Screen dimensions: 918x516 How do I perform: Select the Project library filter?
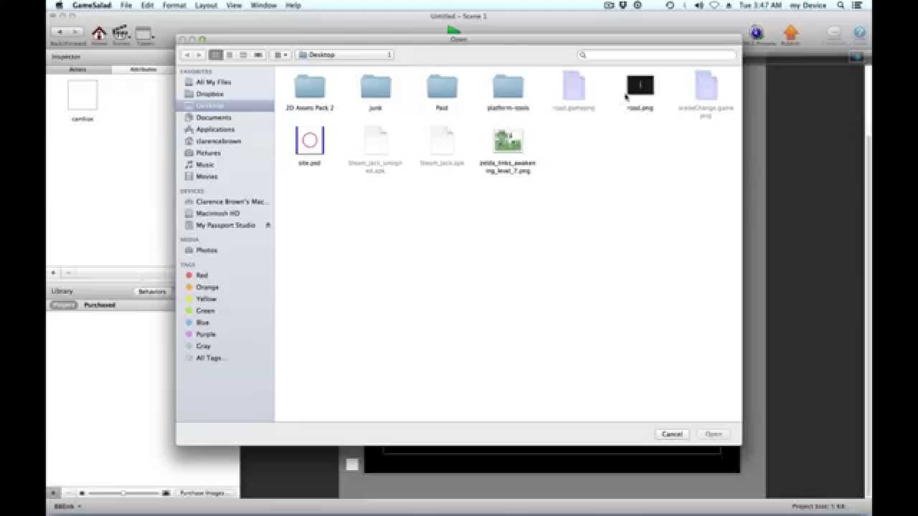[63, 305]
